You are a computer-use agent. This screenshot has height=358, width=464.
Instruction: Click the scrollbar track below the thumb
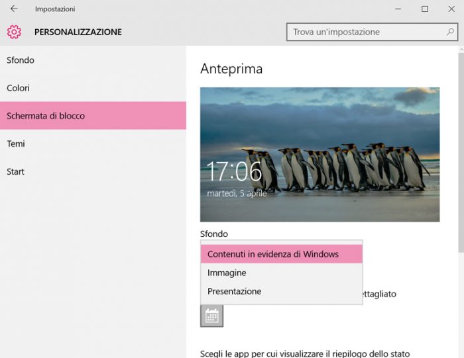[x=460, y=304]
